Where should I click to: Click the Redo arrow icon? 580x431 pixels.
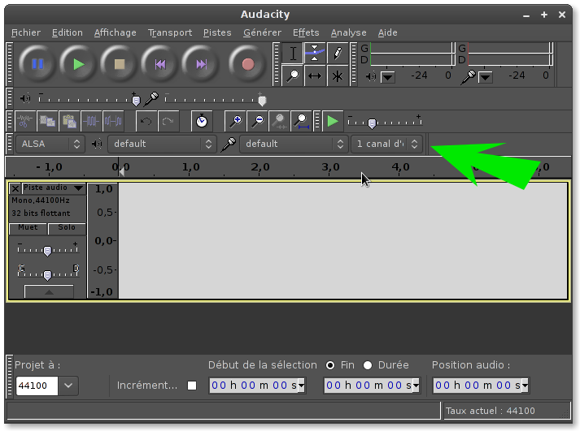(x=168, y=121)
